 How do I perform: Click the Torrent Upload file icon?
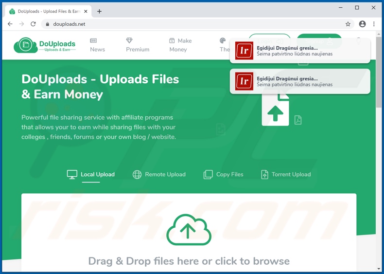tap(264, 175)
